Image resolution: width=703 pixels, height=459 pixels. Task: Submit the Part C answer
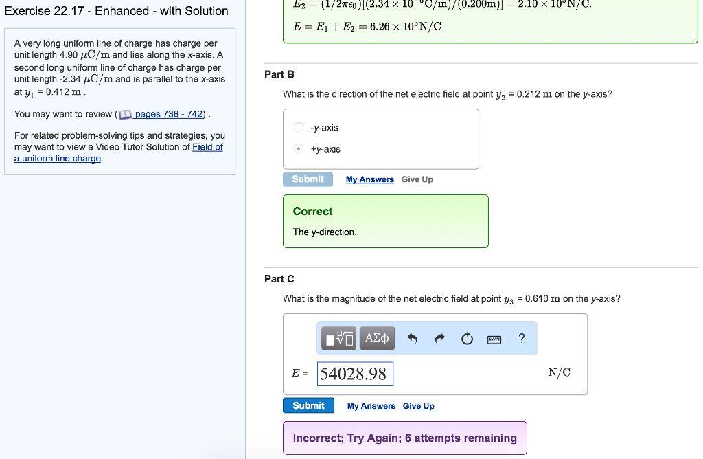click(308, 405)
